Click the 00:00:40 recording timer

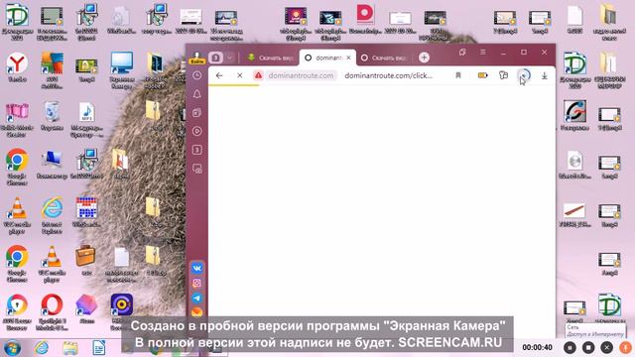tap(537, 347)
